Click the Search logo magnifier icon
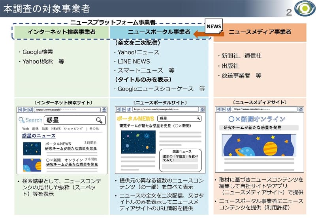Screen dimensions: 316x218 coord(21,120)
